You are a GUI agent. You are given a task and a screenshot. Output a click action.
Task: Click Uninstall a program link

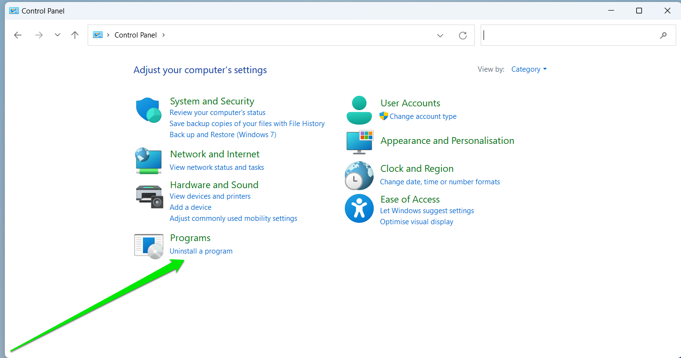[201, 251]
